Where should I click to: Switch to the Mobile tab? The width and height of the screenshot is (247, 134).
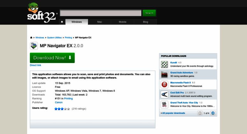coord(123,22)
